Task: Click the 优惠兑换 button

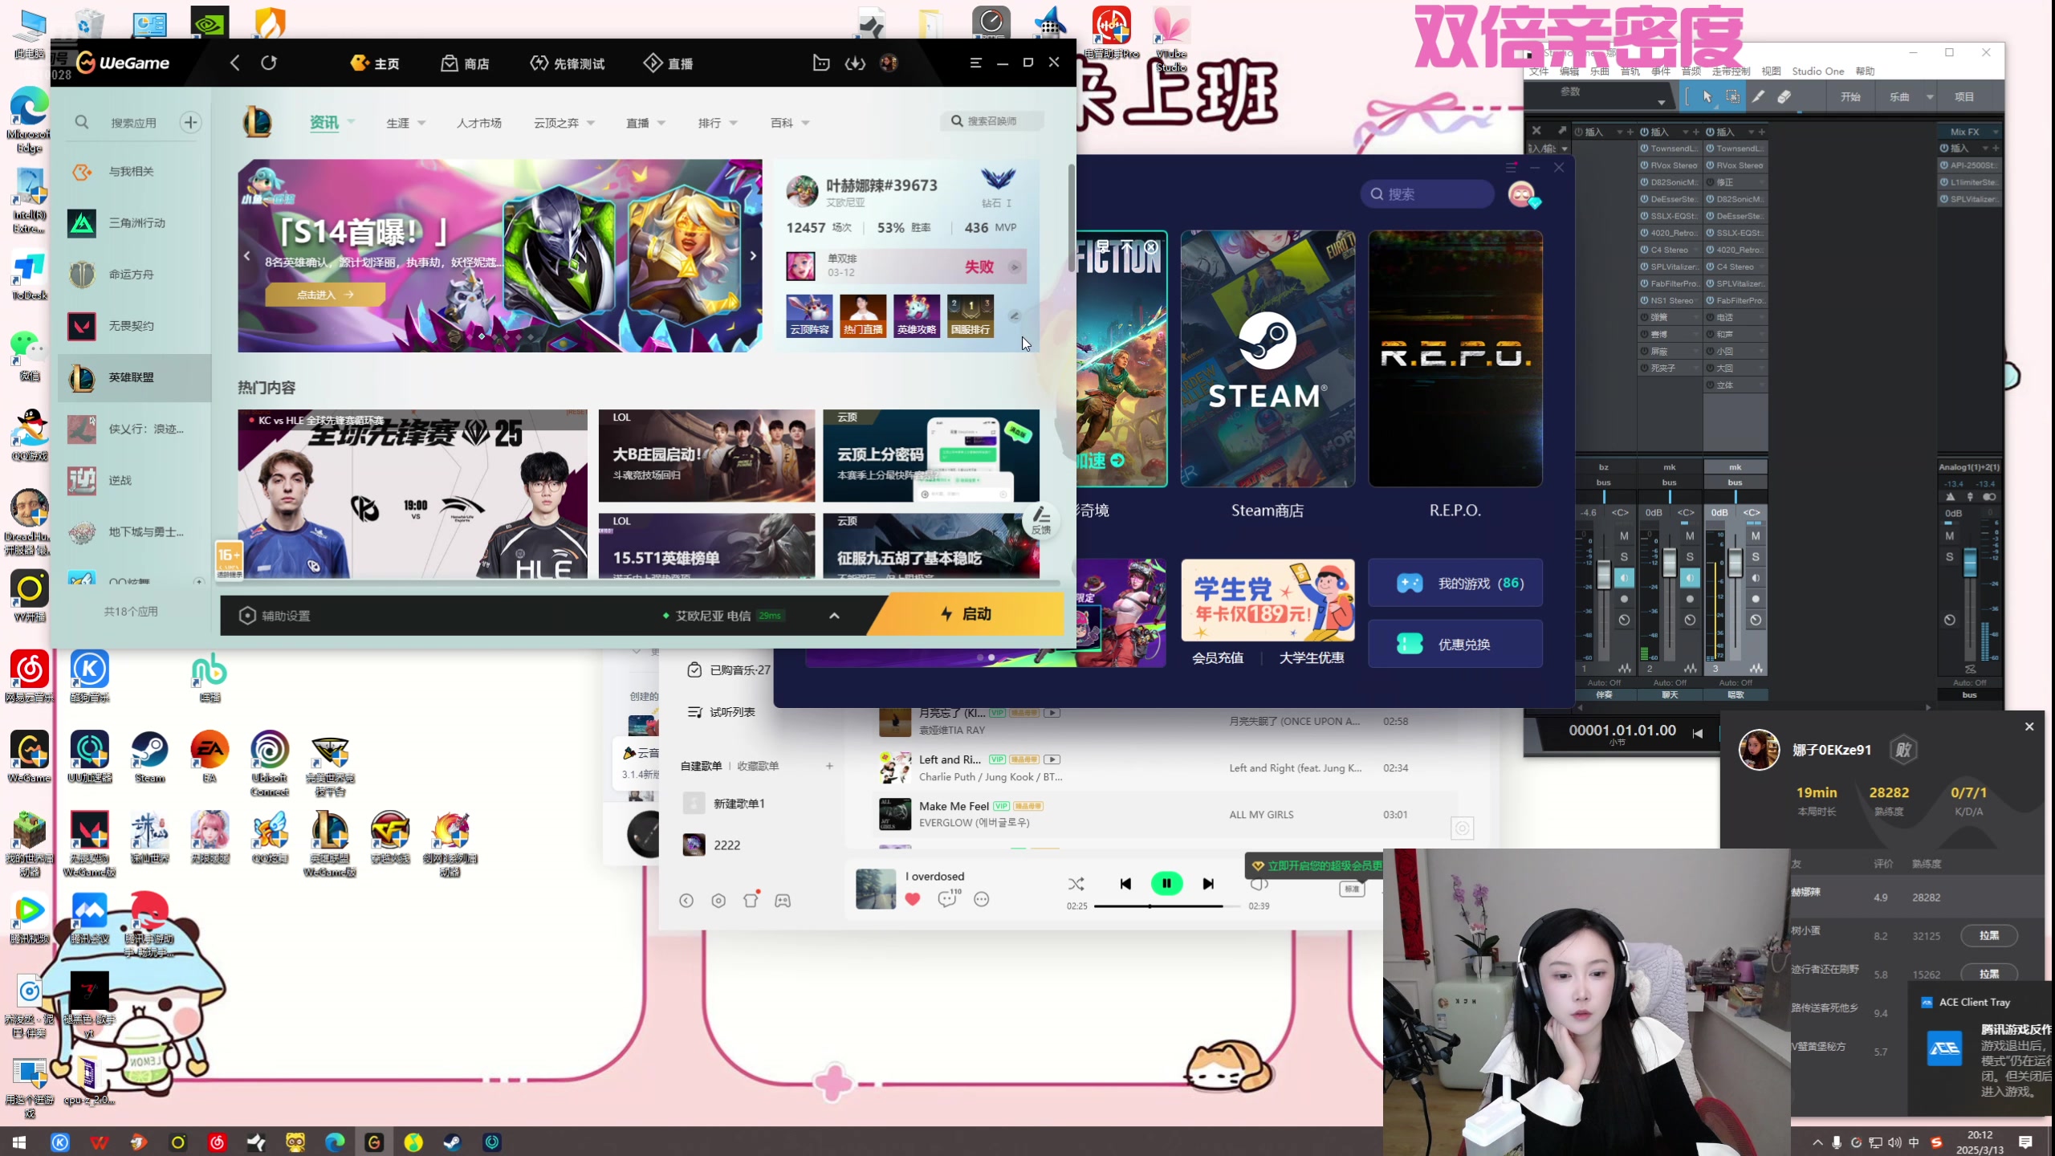Action: [x=1455, y=644]
